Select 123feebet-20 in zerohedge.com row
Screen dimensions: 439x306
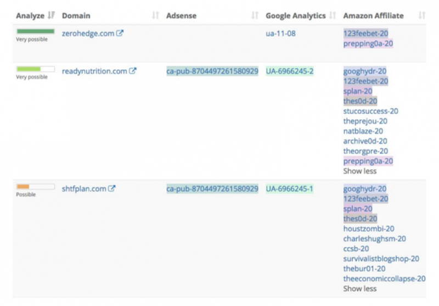point(365,34)
